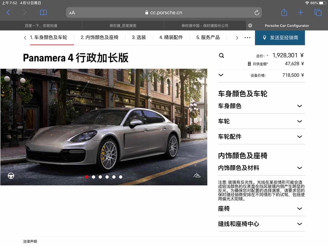Switch to 保时捷_百度搜索 tab
The height and width of the screenshot is (246, 328).
pos(123,25)
